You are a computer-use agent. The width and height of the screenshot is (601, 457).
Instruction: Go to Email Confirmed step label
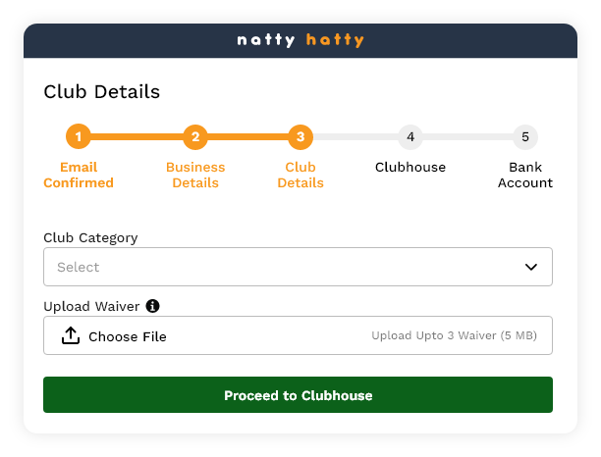79,175
